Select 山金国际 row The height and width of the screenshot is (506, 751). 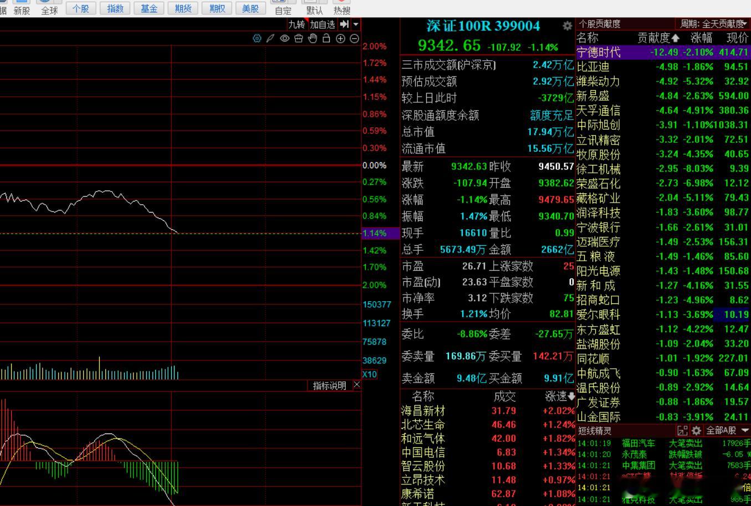tap(663, 417)
